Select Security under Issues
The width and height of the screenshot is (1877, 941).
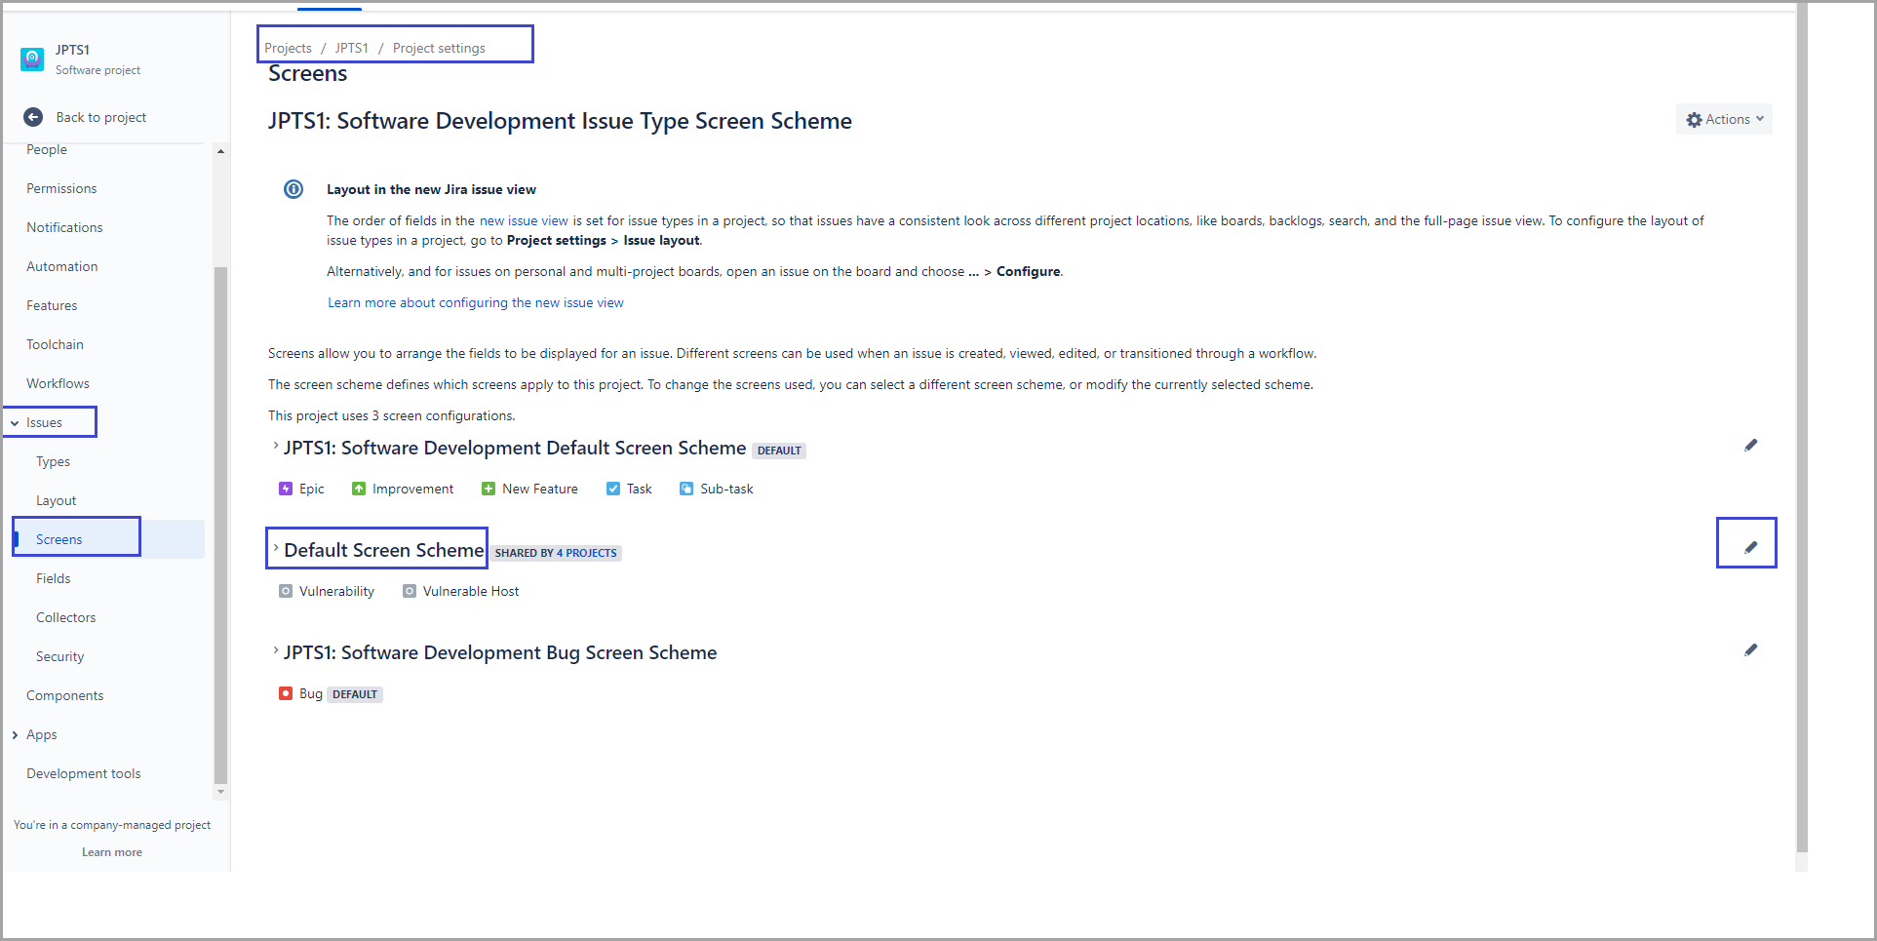click(59, 656)
